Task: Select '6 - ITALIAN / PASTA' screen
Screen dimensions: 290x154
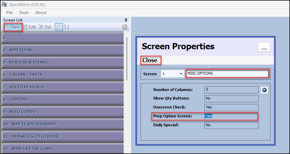Action: [63, 75]
